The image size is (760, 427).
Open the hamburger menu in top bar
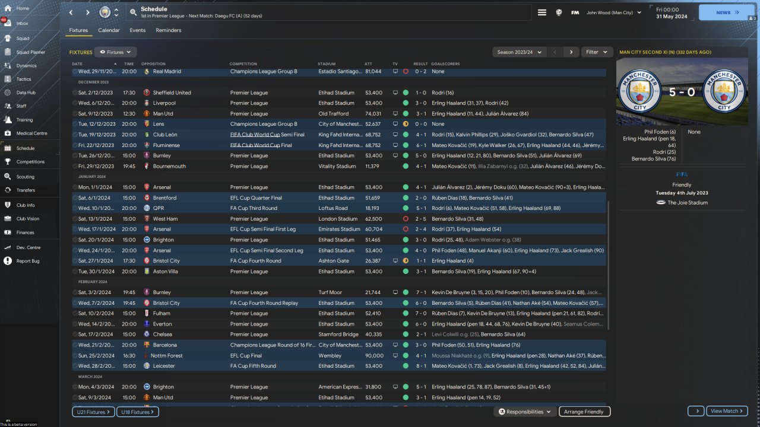pyautogui.click(x=541, y=12)
